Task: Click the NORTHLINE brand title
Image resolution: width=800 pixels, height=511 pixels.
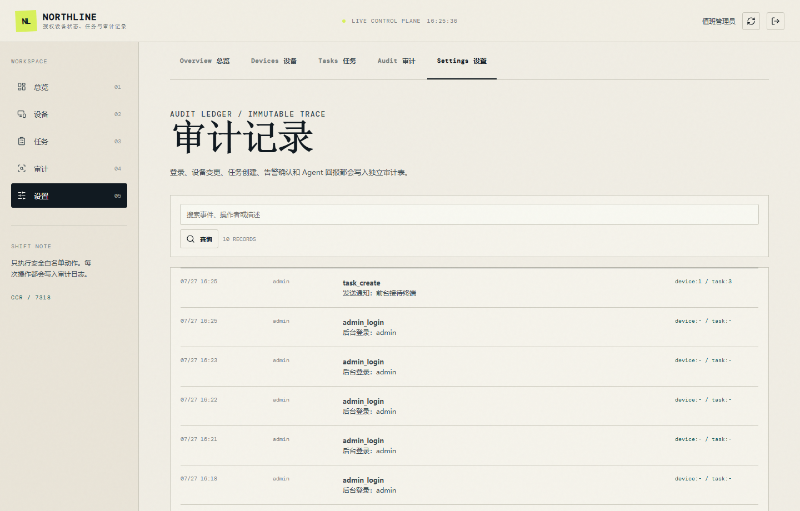Action: [69, 17]
